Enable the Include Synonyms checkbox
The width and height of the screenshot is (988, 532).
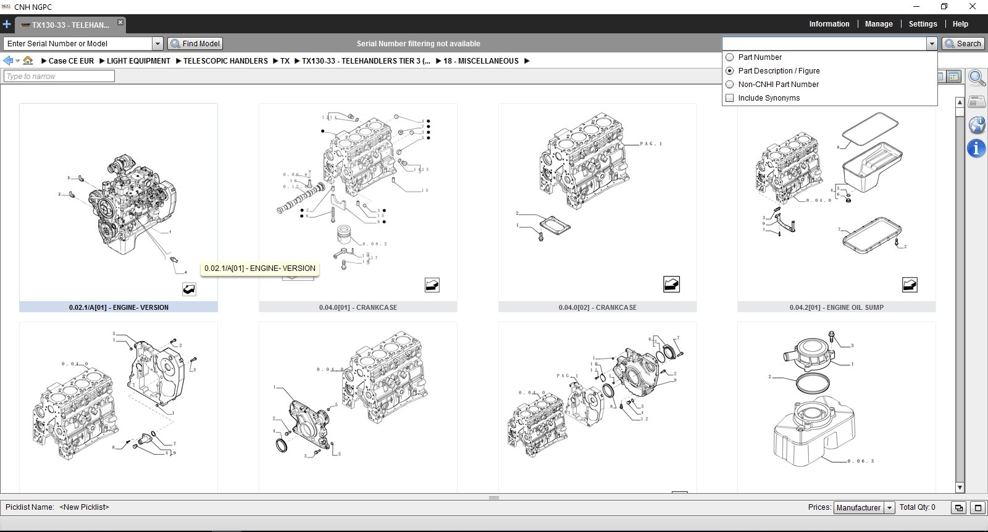730,98
